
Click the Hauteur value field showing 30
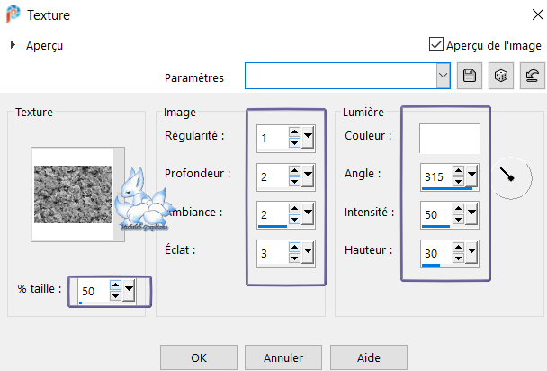click(436, 253)
